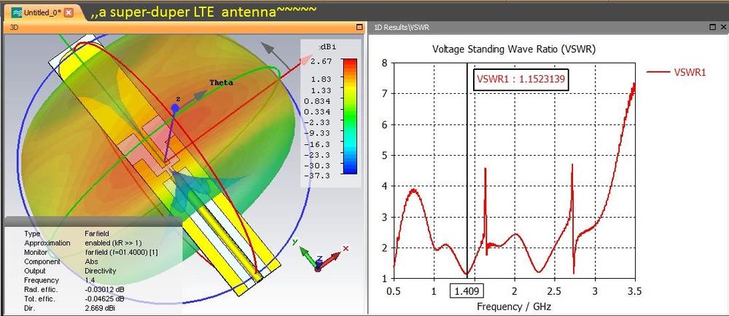Click the Theta axis label in the 3D view

click(222, 83)
